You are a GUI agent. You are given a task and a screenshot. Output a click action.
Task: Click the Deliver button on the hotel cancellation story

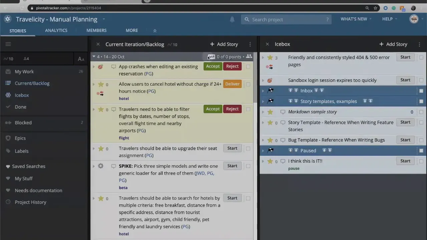(x=232, y=84)
